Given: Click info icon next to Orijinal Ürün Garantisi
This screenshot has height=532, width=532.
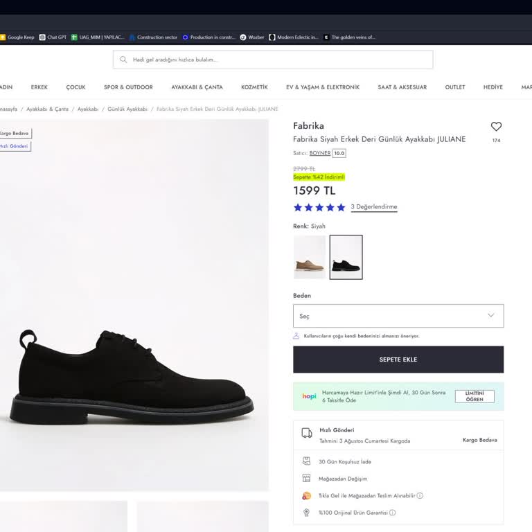Looking at the screenshot, I should [x=393, y=513].
